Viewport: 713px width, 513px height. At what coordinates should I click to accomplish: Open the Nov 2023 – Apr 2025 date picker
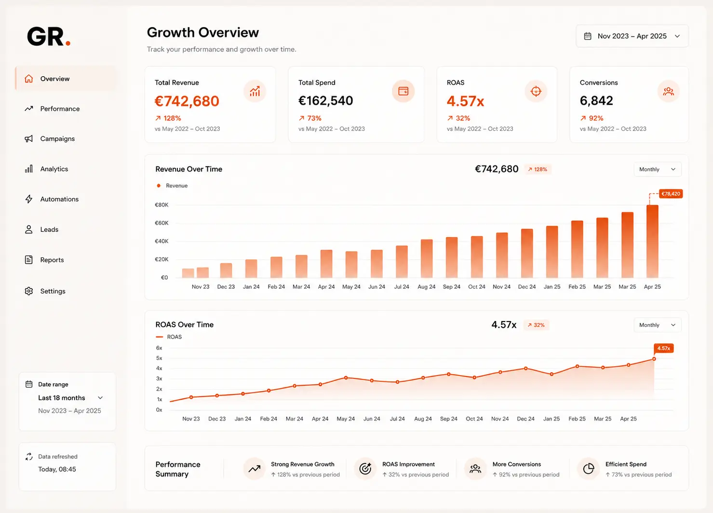click(632, 36)
